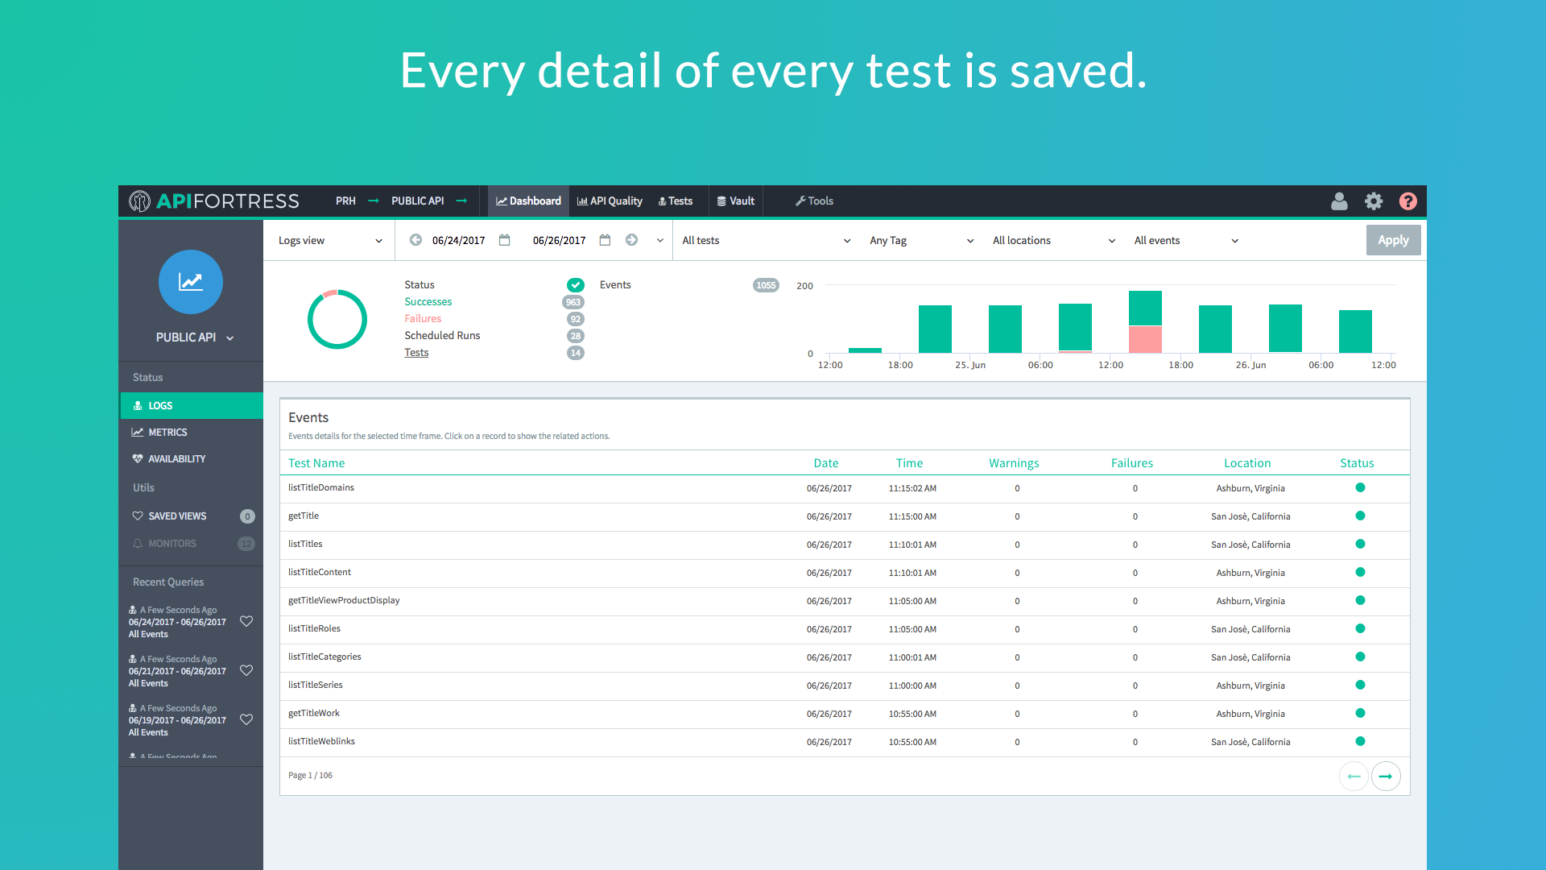The width and height of the screenshot is (1546, 870).
Task: Open the listTitleRoles event row
Action: 845,629
